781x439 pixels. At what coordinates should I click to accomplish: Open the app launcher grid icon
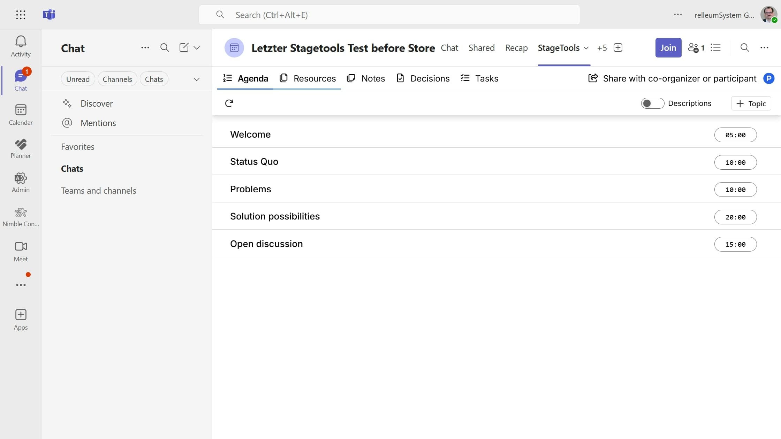(21, 15)
